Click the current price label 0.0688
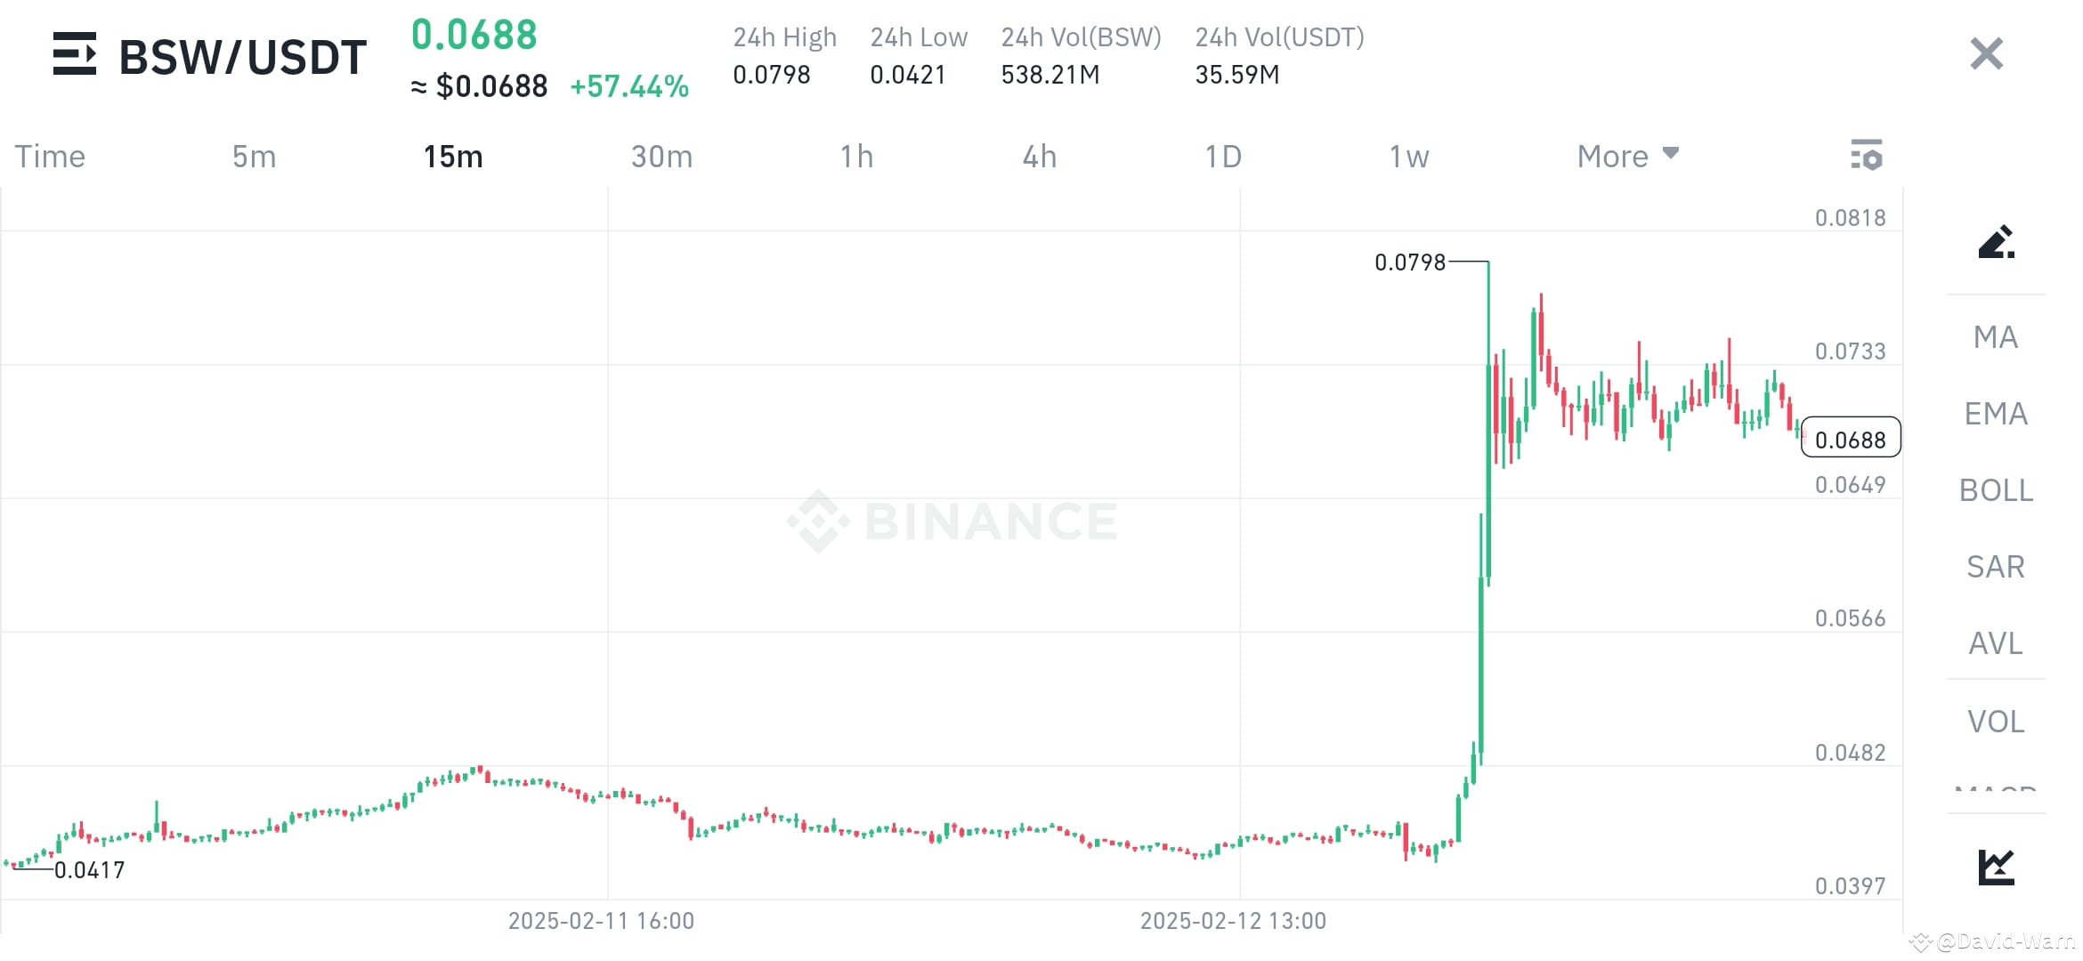The height and width of the screenshot is (961, 2083). click(x=1852, y=439)
